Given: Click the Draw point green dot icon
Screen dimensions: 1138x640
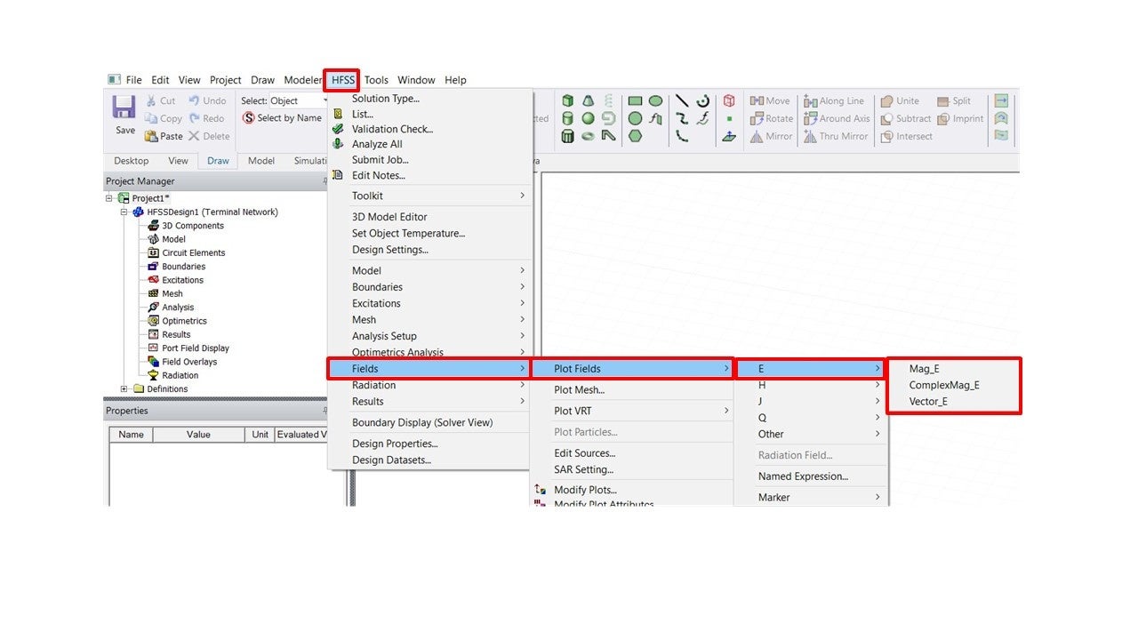Looking at the screenshot, I should 729,118.
